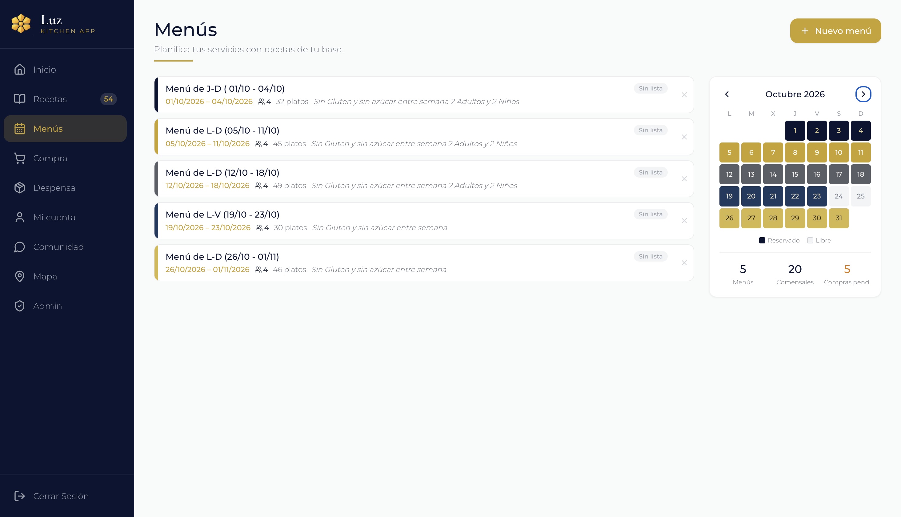Select free day 24 on the calendar
Viewport: 901px width, 517px height.
[x=839, y=196]
